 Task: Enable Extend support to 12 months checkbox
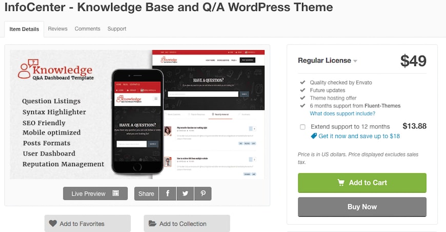302,127
